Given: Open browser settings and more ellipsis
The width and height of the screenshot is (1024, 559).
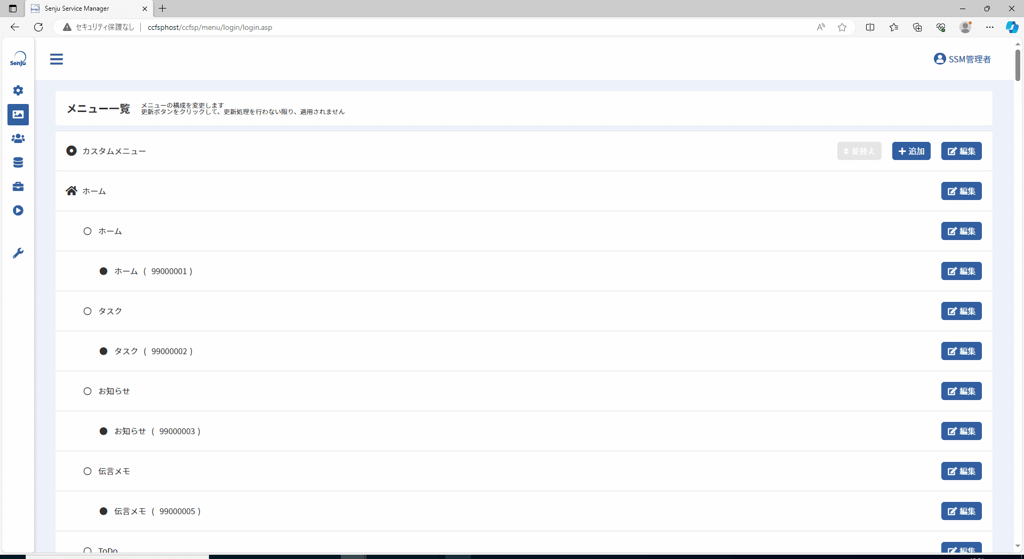Looking at the screenshot, I should click(x=990, y=27).
